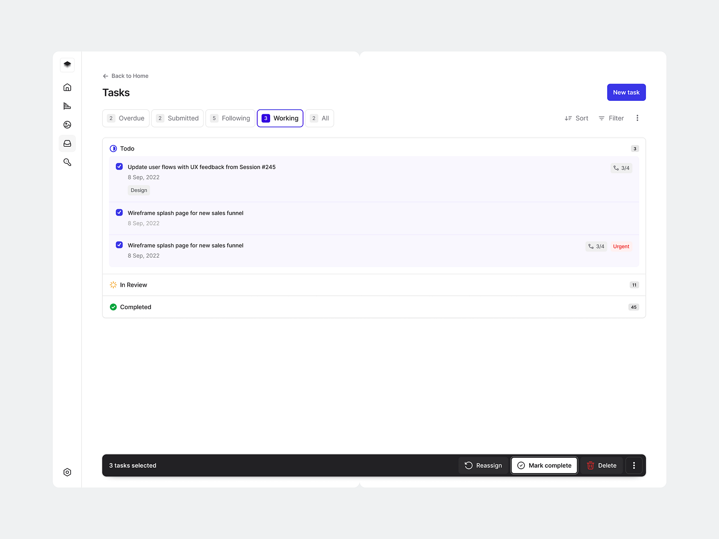Open the Filter options
The width and height of the screenshot is (719, 539).
[611, 118]
